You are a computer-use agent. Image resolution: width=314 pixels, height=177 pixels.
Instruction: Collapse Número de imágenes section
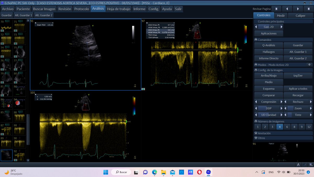(256, 121)
